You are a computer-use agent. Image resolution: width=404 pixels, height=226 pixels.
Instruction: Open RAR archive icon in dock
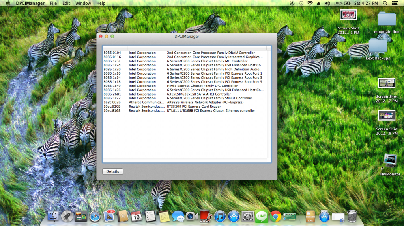(310, 217)
